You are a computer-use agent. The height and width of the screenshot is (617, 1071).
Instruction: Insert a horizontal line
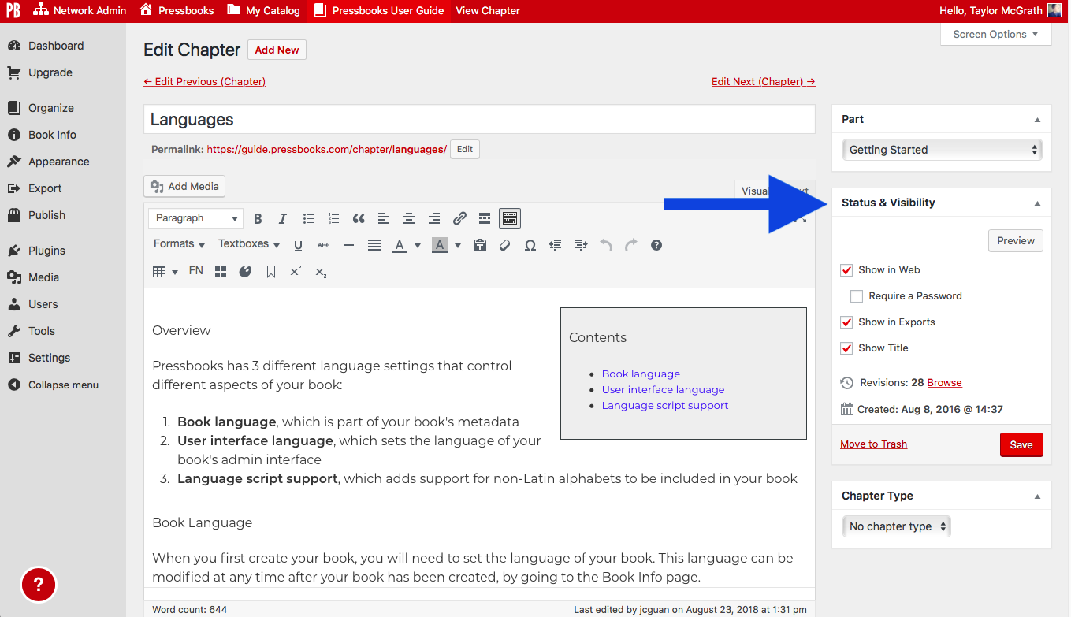tap(349, 245)
